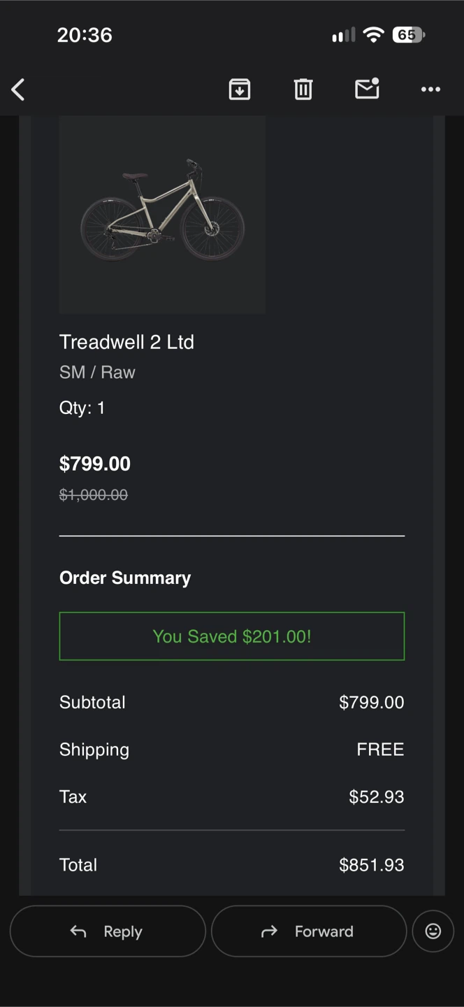Delete the email using the trash icon
The height and width of the screenshot is (1007, 464).
pyautogui.click(x=303, y=90)
